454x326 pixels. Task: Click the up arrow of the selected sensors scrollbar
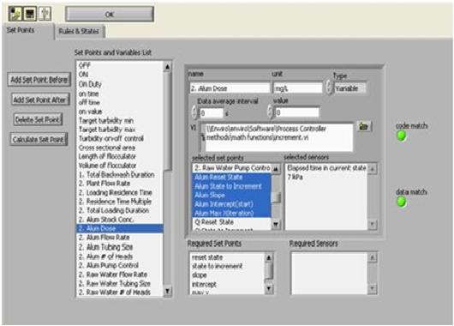pyautogui.click(x=373, y=169)
